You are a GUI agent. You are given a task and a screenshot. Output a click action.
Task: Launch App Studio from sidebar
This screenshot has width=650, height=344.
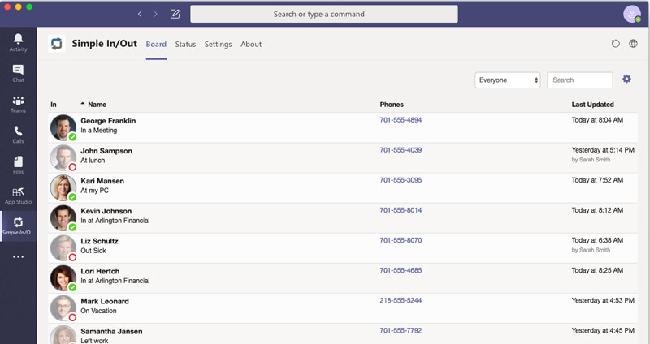pos(18,195)
